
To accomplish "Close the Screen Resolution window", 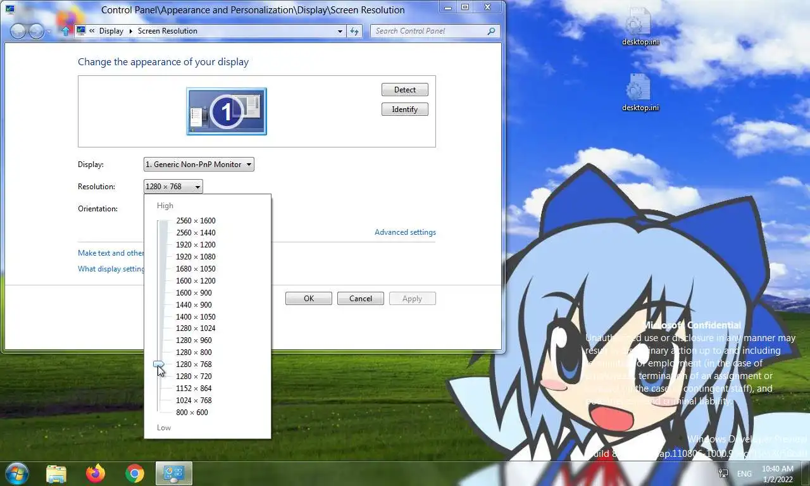I will coord(488,7).
